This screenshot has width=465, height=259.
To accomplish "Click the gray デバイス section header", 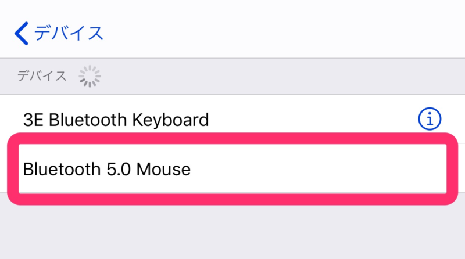I will click(42, 76).
